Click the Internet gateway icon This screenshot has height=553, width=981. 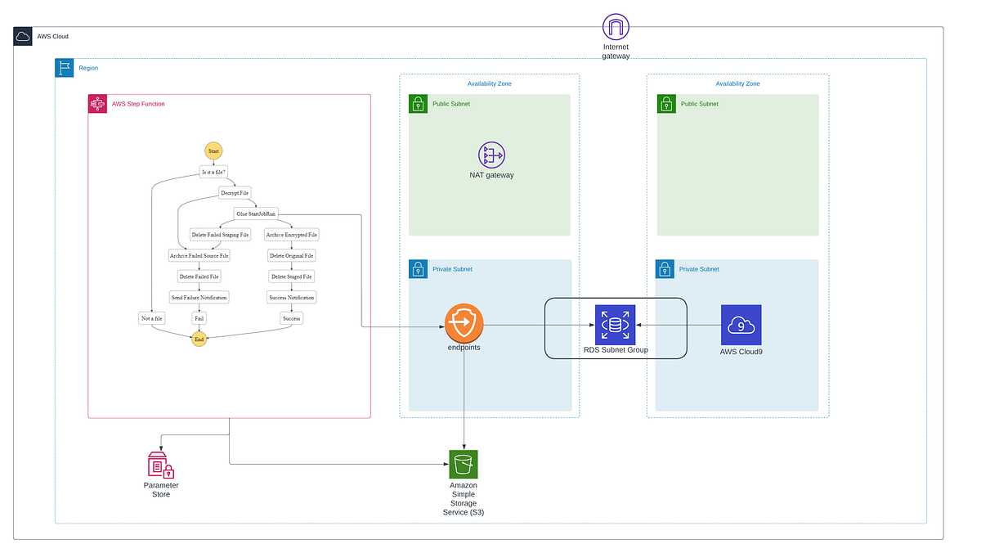[x=616, y=26]
